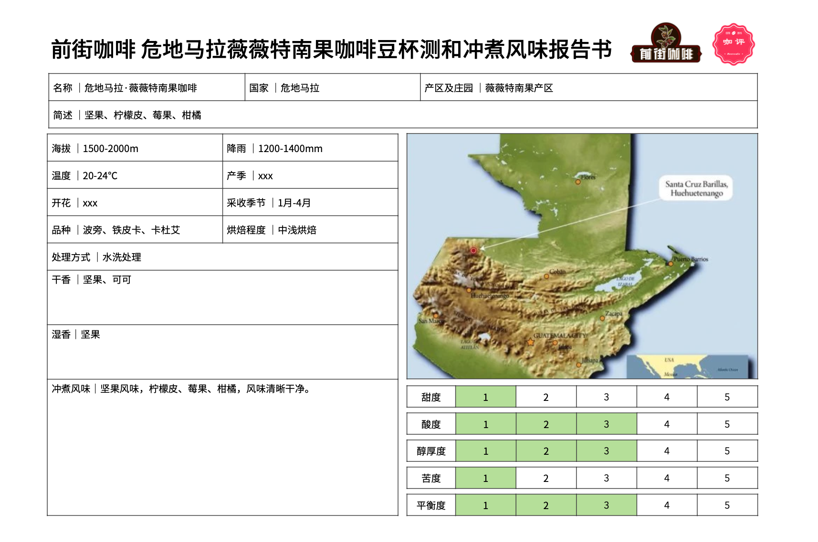
Task: Click the 处理方式 value 水洗处理
Action: (x=122, y=257)
